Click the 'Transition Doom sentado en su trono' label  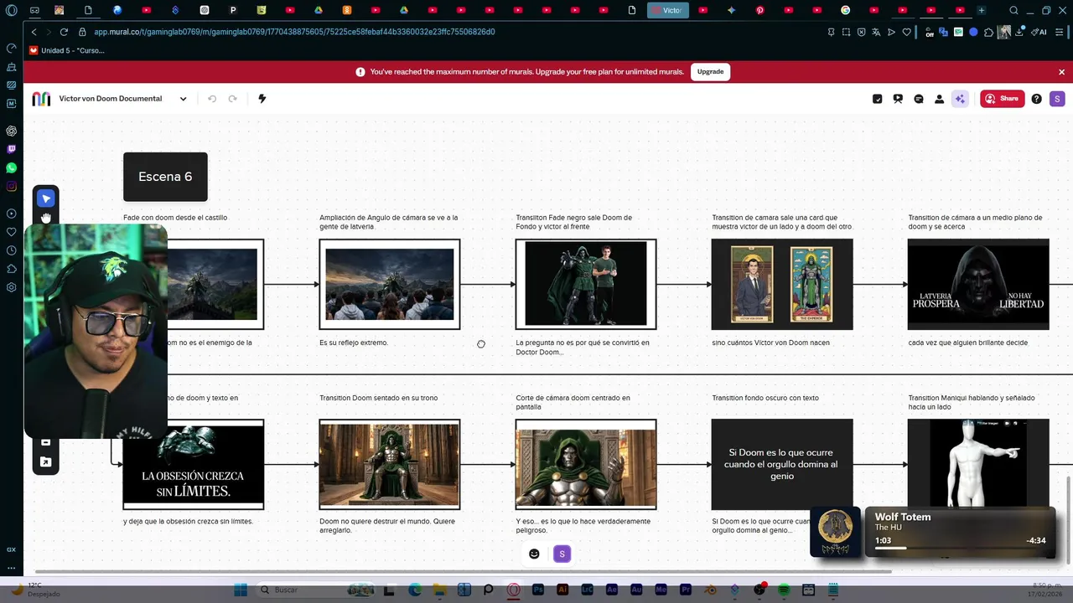tap(378, 398)
